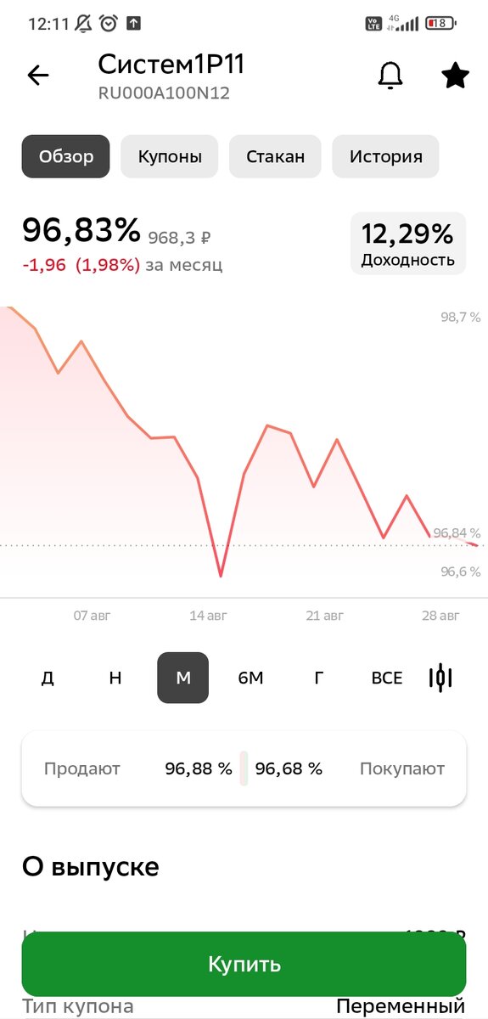The image size is (488, 1019).
Task: Tap the muted notifications status icon
Action: tap(83, 24)
